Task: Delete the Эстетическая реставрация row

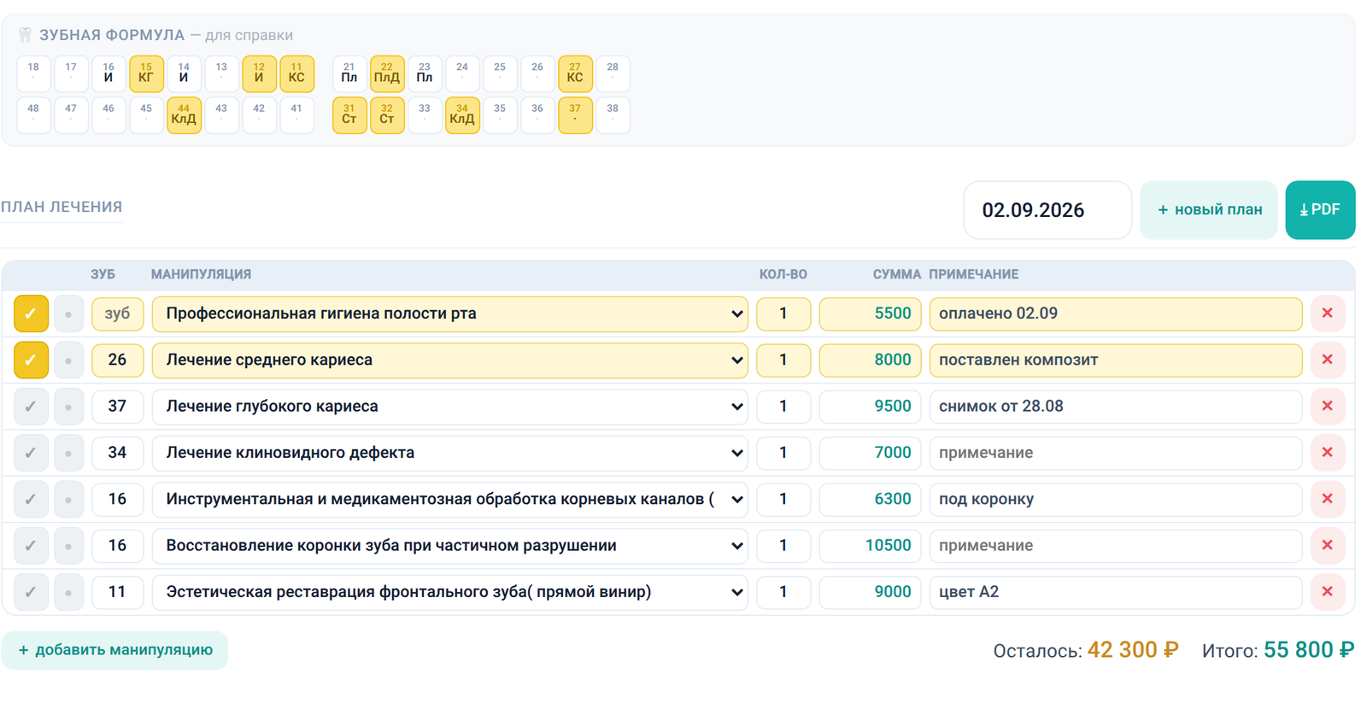Action: pyautogui.click(x=1327, y=592)
